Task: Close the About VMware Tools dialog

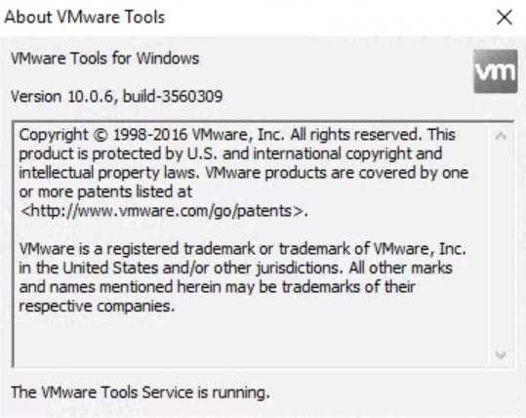Action: pos(505,18)
